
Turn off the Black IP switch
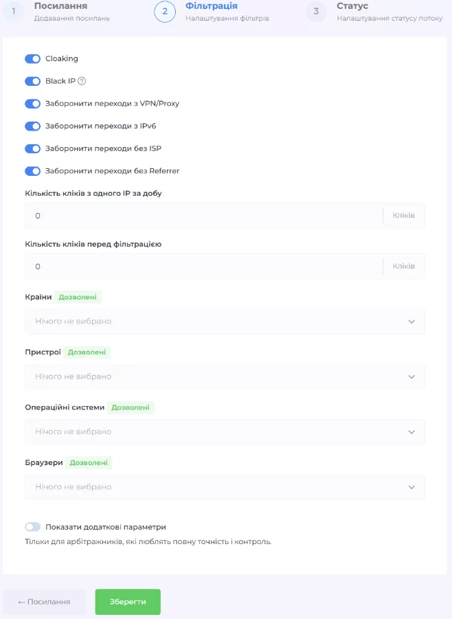point(33,81)
